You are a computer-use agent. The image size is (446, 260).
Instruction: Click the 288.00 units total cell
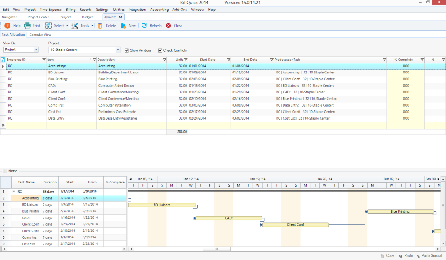177,132
